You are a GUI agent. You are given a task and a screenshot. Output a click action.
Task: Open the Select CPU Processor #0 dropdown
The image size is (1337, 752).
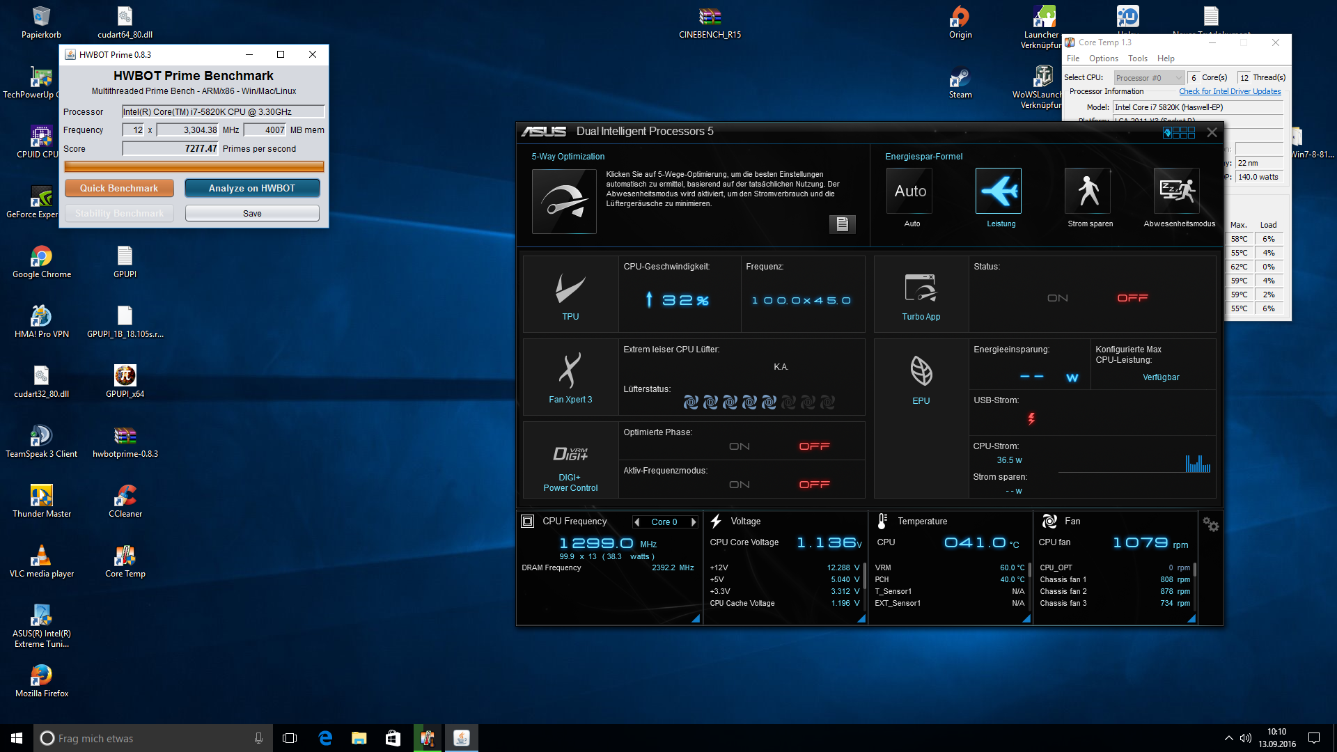(x=1149, y=77)
